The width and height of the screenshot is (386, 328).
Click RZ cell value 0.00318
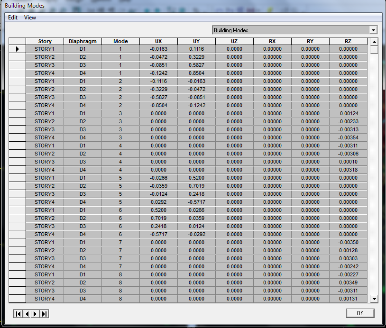348,170
